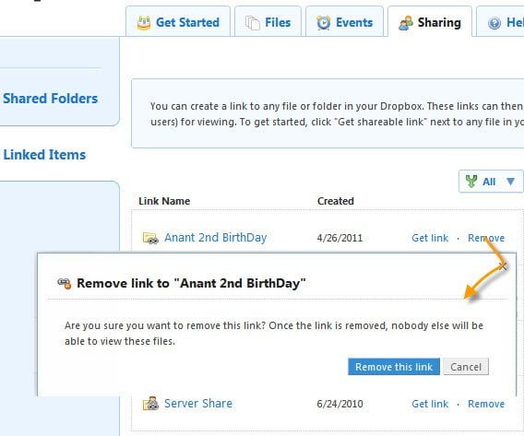
Task: Open the Get Started tab
Action: [x=178, y=21]
